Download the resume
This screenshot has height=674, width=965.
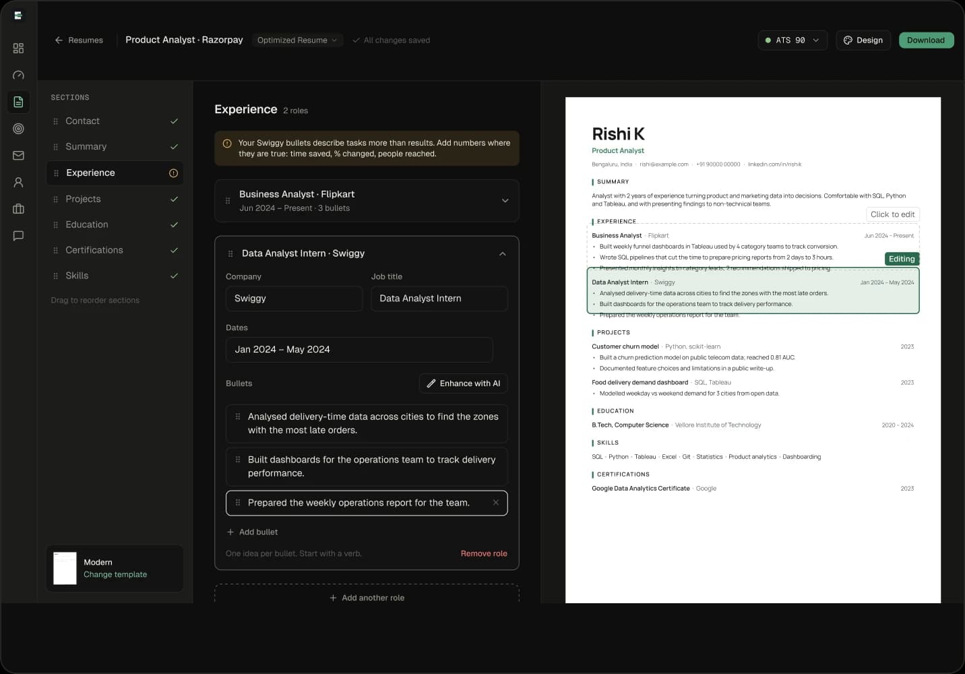(926, 40)
